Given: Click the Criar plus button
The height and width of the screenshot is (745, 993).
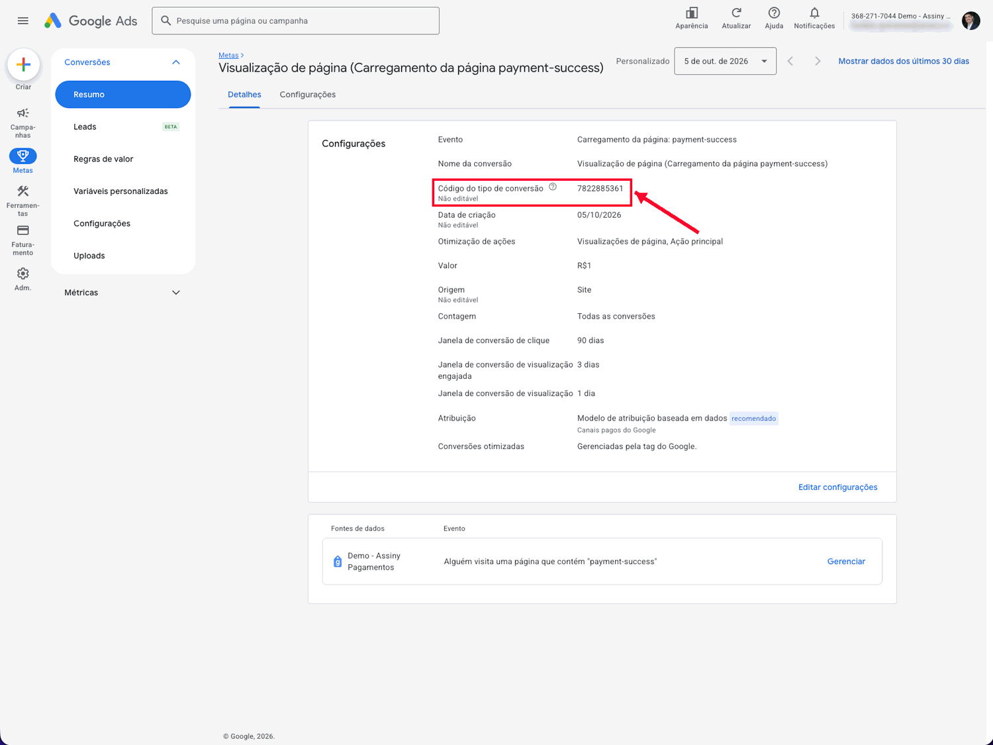Looking at the screenshot, I should tap(23, 64).
